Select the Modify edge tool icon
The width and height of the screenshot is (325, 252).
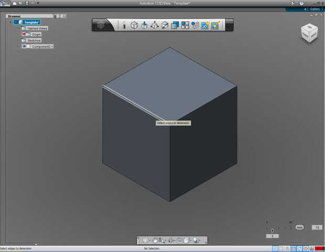click(165, 25)
